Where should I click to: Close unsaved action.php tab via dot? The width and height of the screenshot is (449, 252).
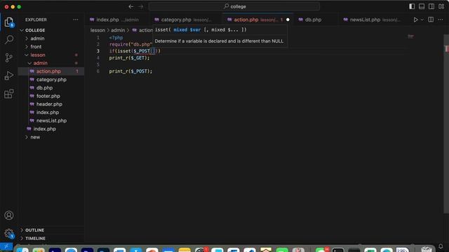(x=288, y=20)
